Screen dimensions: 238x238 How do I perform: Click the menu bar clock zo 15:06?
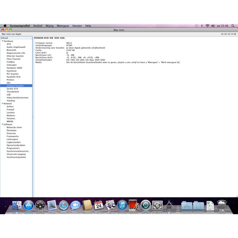click(223, 26)
